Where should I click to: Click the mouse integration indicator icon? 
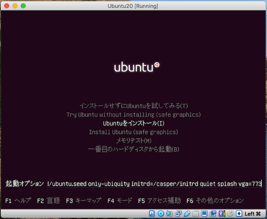[231, 214]
